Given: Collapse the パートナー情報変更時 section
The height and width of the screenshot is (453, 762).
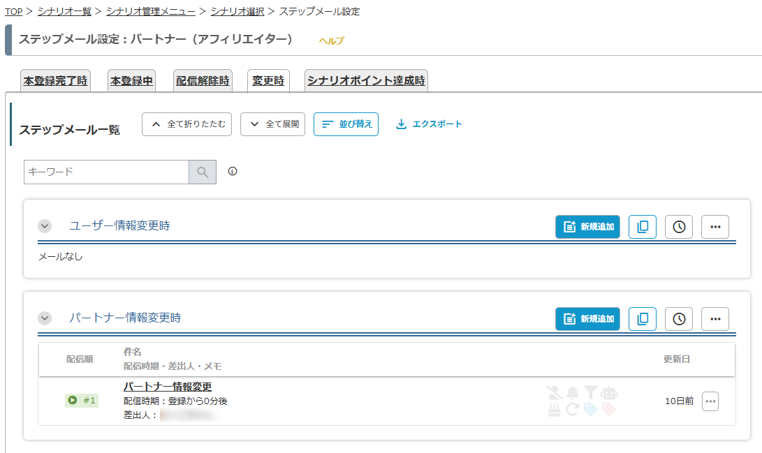Looking at the screenshot, I should (45, 318).
